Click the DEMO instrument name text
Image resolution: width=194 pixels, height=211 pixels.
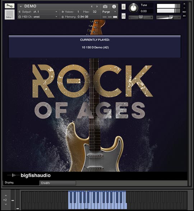tap(30, 6)
